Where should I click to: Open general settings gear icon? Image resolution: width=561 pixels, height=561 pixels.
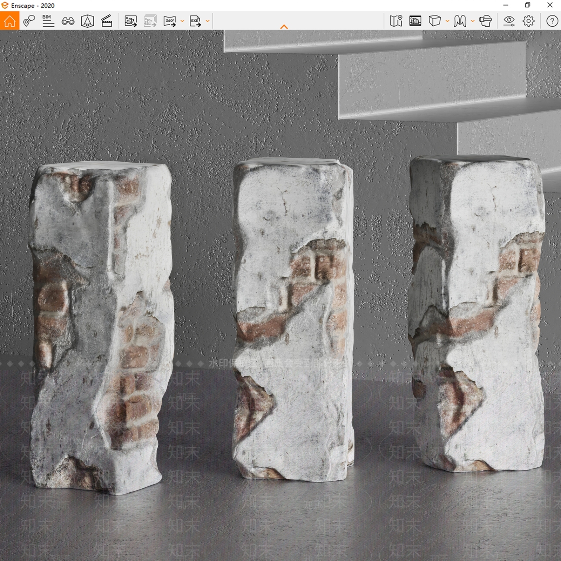(528, 21)
